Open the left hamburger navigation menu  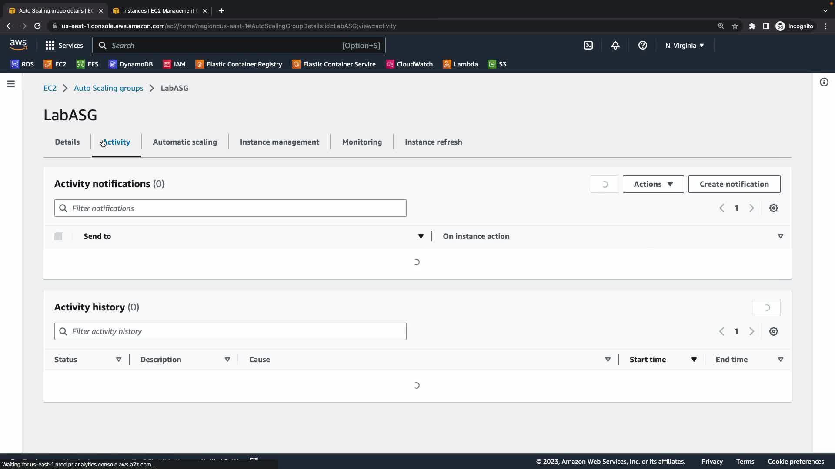11,84
